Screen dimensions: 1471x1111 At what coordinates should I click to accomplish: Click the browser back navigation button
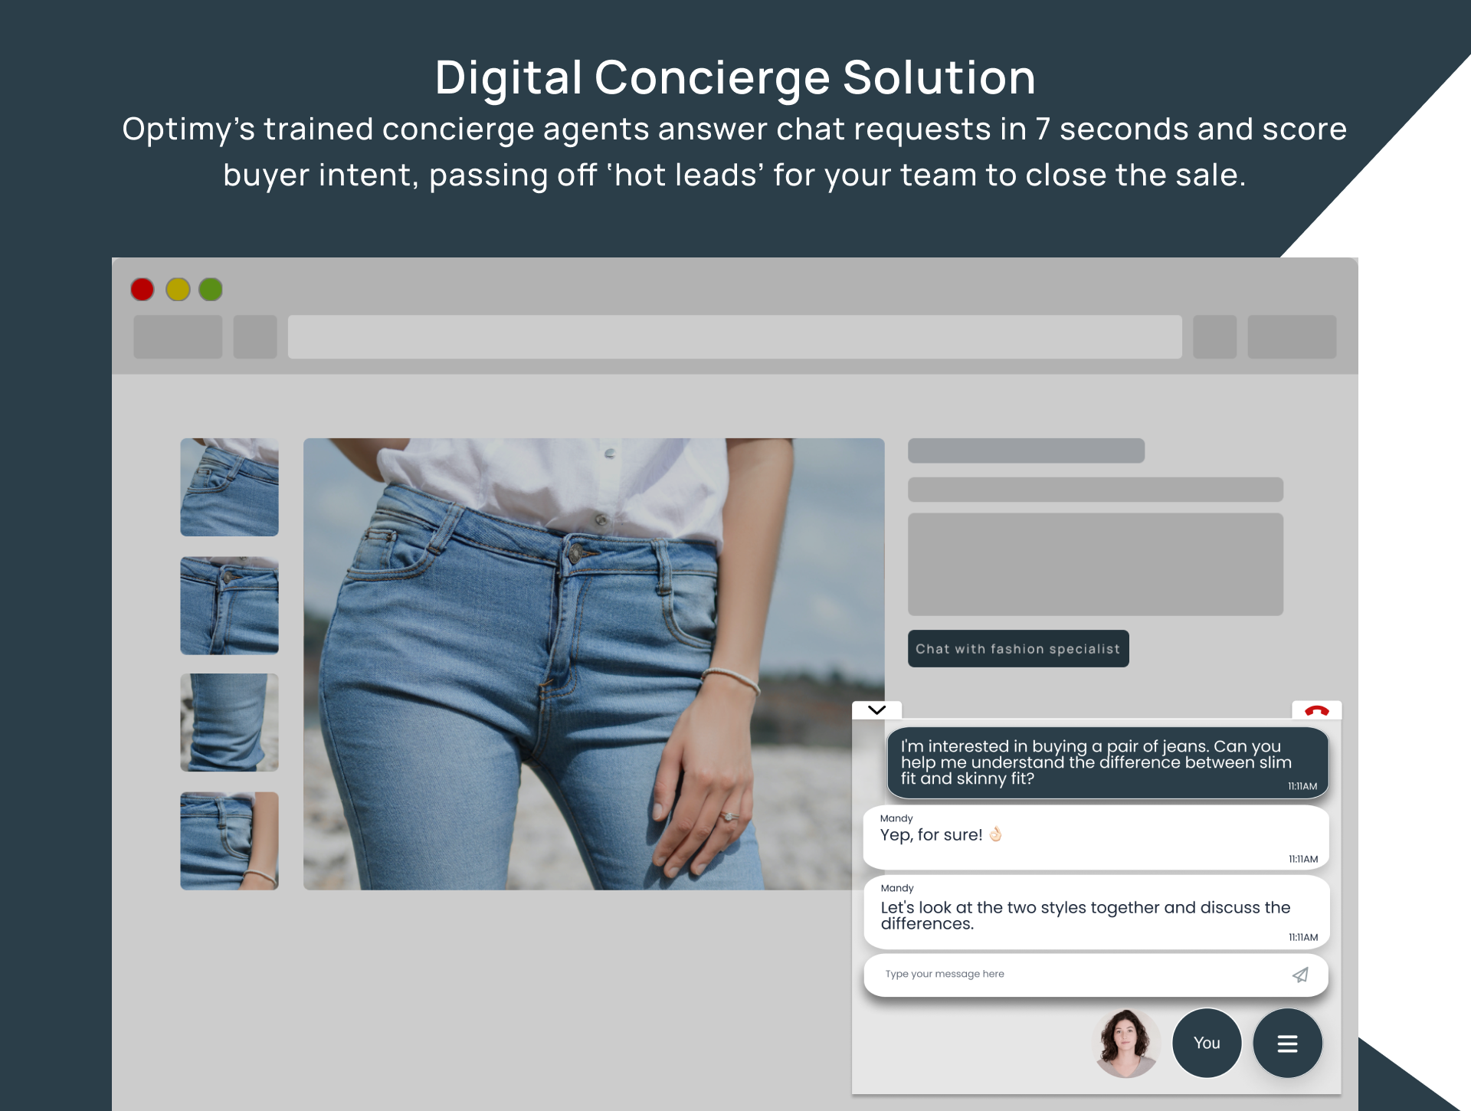178,336
